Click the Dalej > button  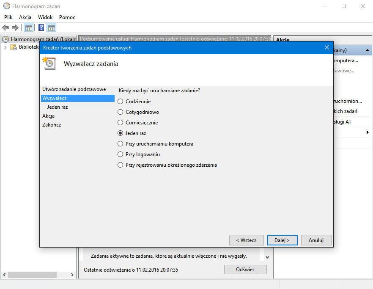[282, 240]
